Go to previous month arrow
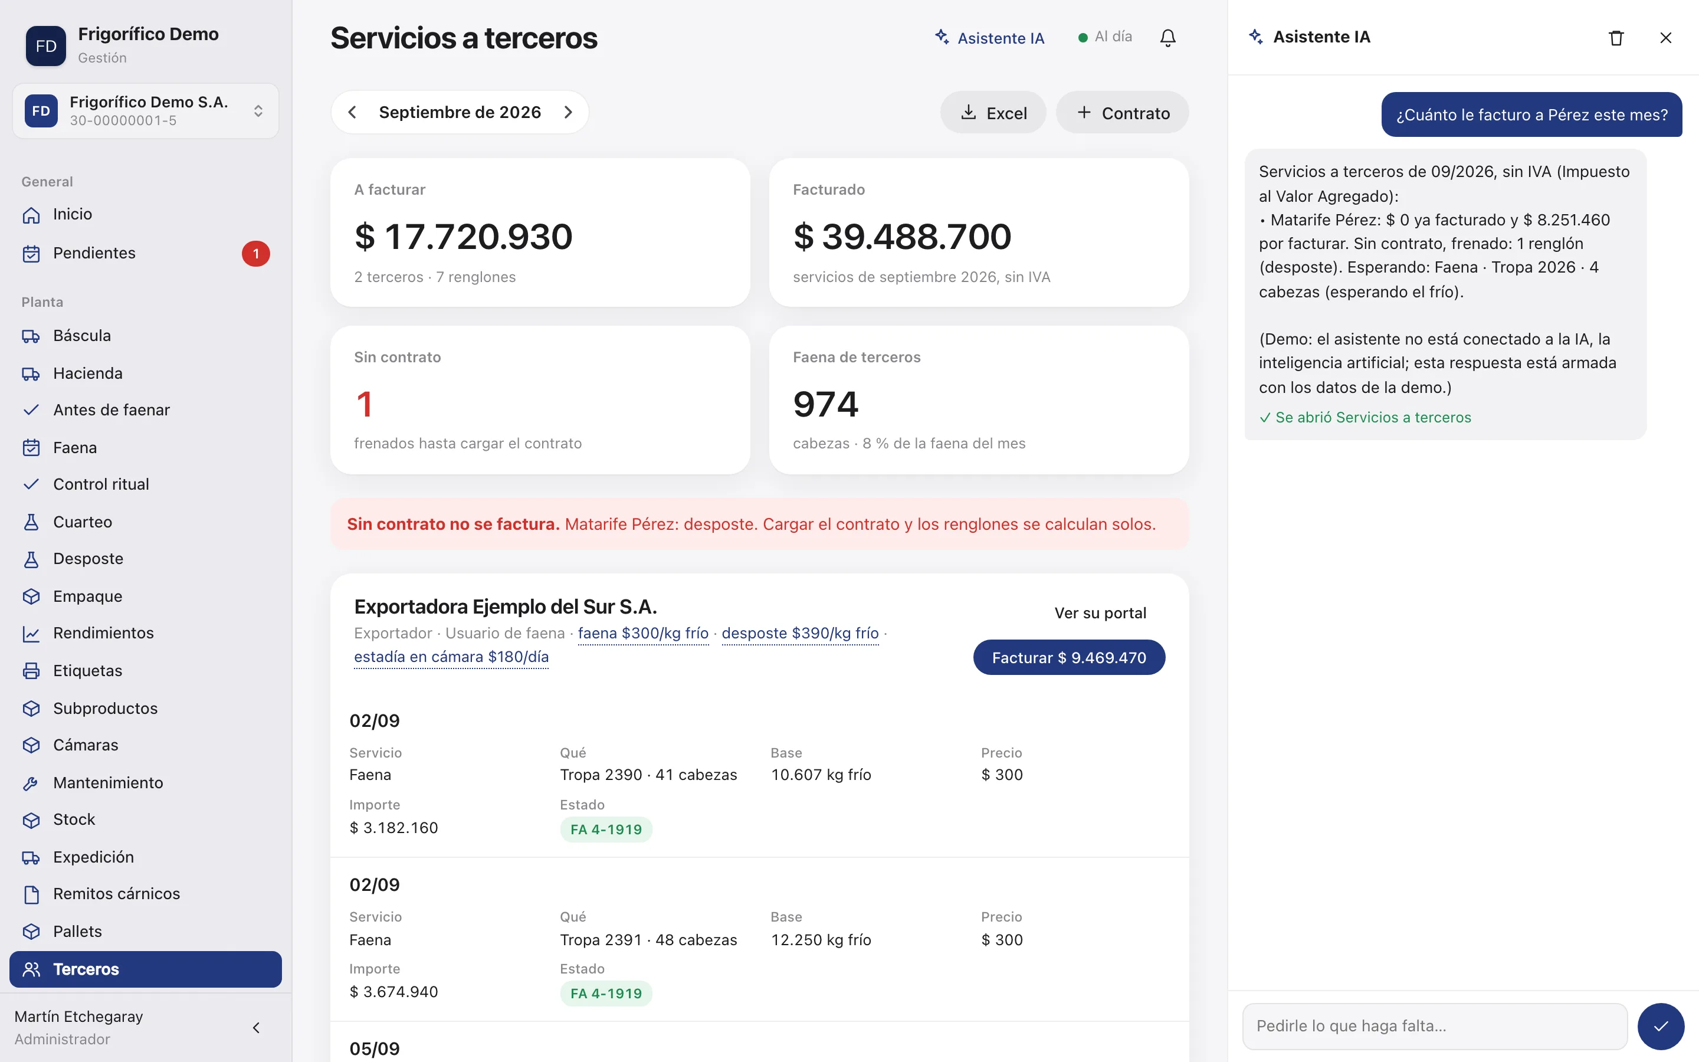The height and width of the screenshot is (1062, 1699). coord(352,112)
